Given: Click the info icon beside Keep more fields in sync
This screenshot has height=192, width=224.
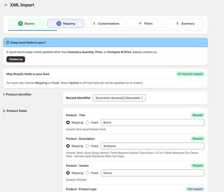Looking at the screenshot, I should coord(8,42).
